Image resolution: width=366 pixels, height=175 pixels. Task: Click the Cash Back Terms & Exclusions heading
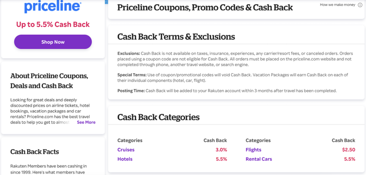(x=176, y=37)
